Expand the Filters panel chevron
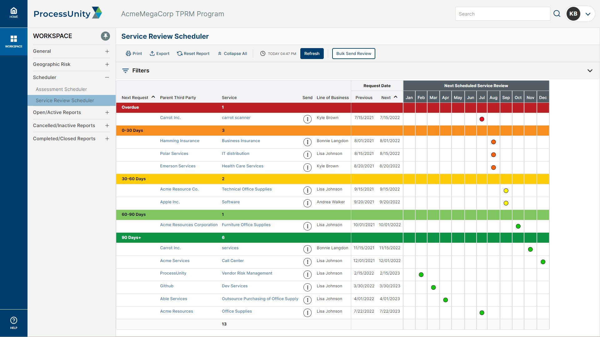Image resolution: width=600 pixels, height=337 pixels. click(x=590, y=71)
